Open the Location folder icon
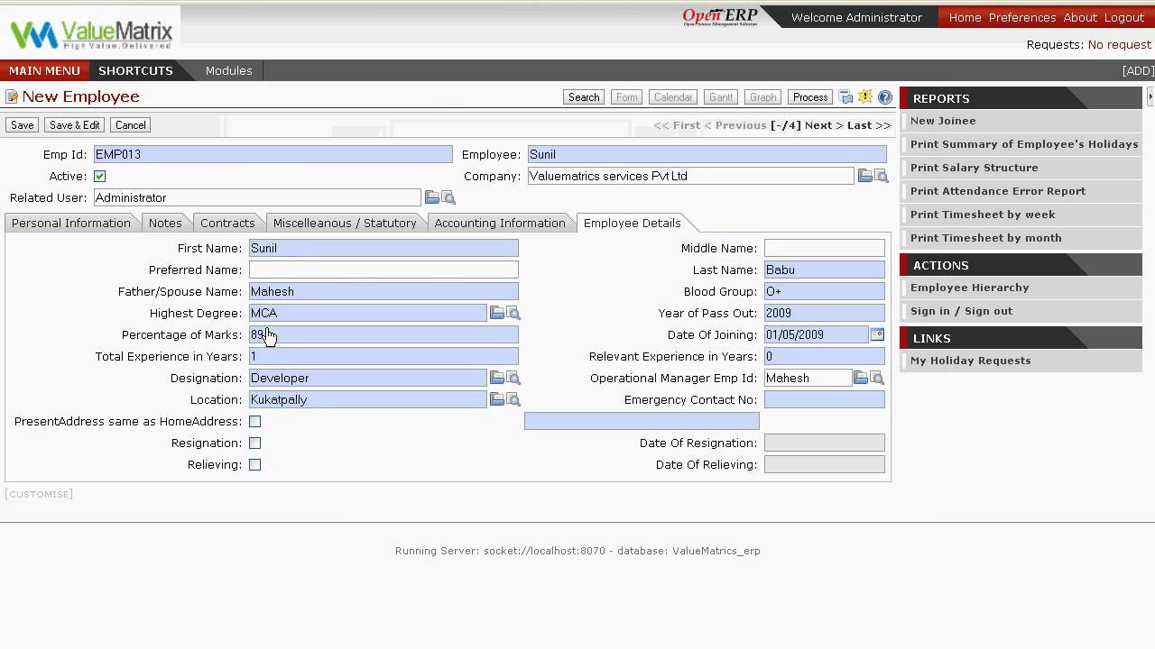1155x649 pixels. (x=496, y=399)
